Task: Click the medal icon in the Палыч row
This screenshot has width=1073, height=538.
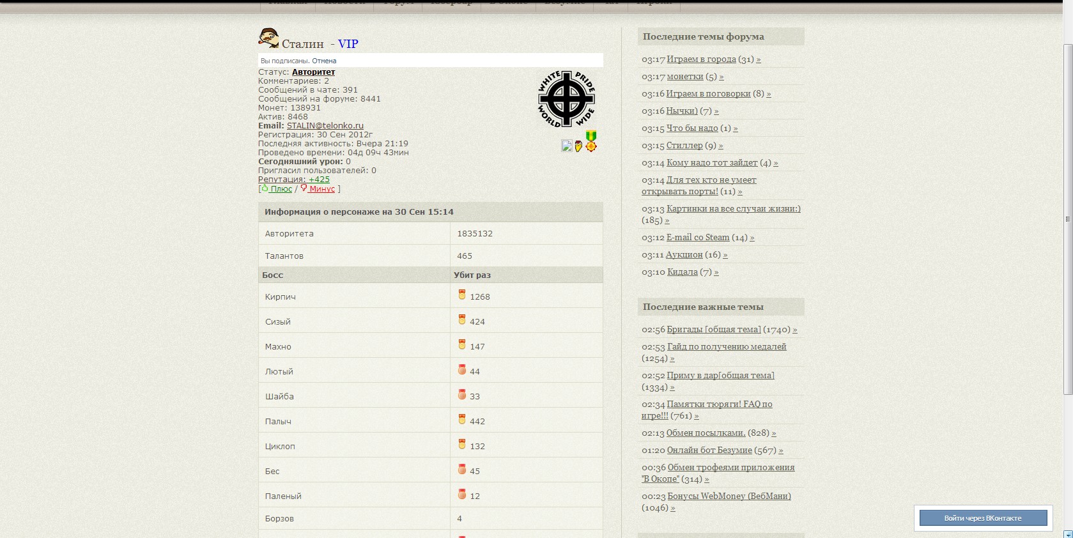Action: coord(462,419)
